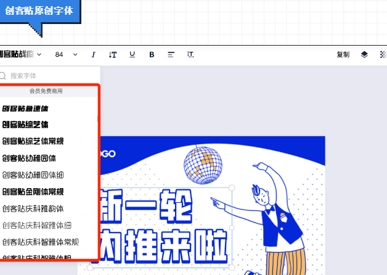Select the 创客贴庆科智雅体细 font
The height and width of the screenshot is (275, 387).
pyautogui.click(x=37, y=225)
